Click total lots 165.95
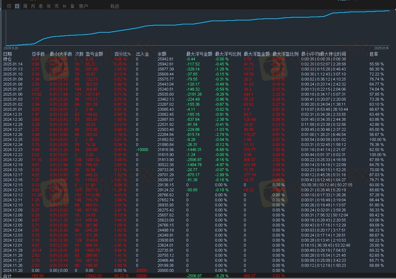This screenshot has width=396, height=279. [x=38, y=276]
